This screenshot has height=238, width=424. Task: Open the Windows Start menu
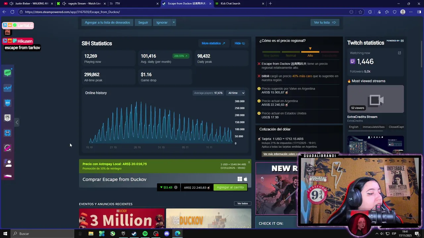[5, 234]
